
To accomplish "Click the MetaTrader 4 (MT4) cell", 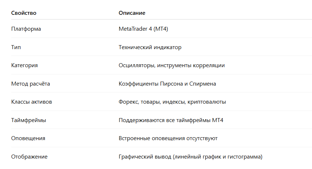I will tap(143, 29).
